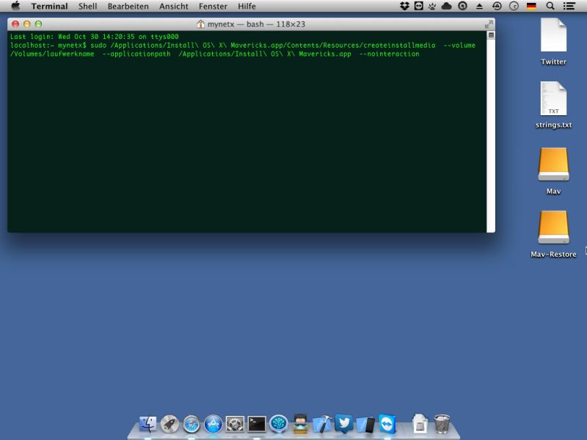Click the paw print menu bar icon
The width and height of the screenshot is (587, 440).
(x=432, y=6)
